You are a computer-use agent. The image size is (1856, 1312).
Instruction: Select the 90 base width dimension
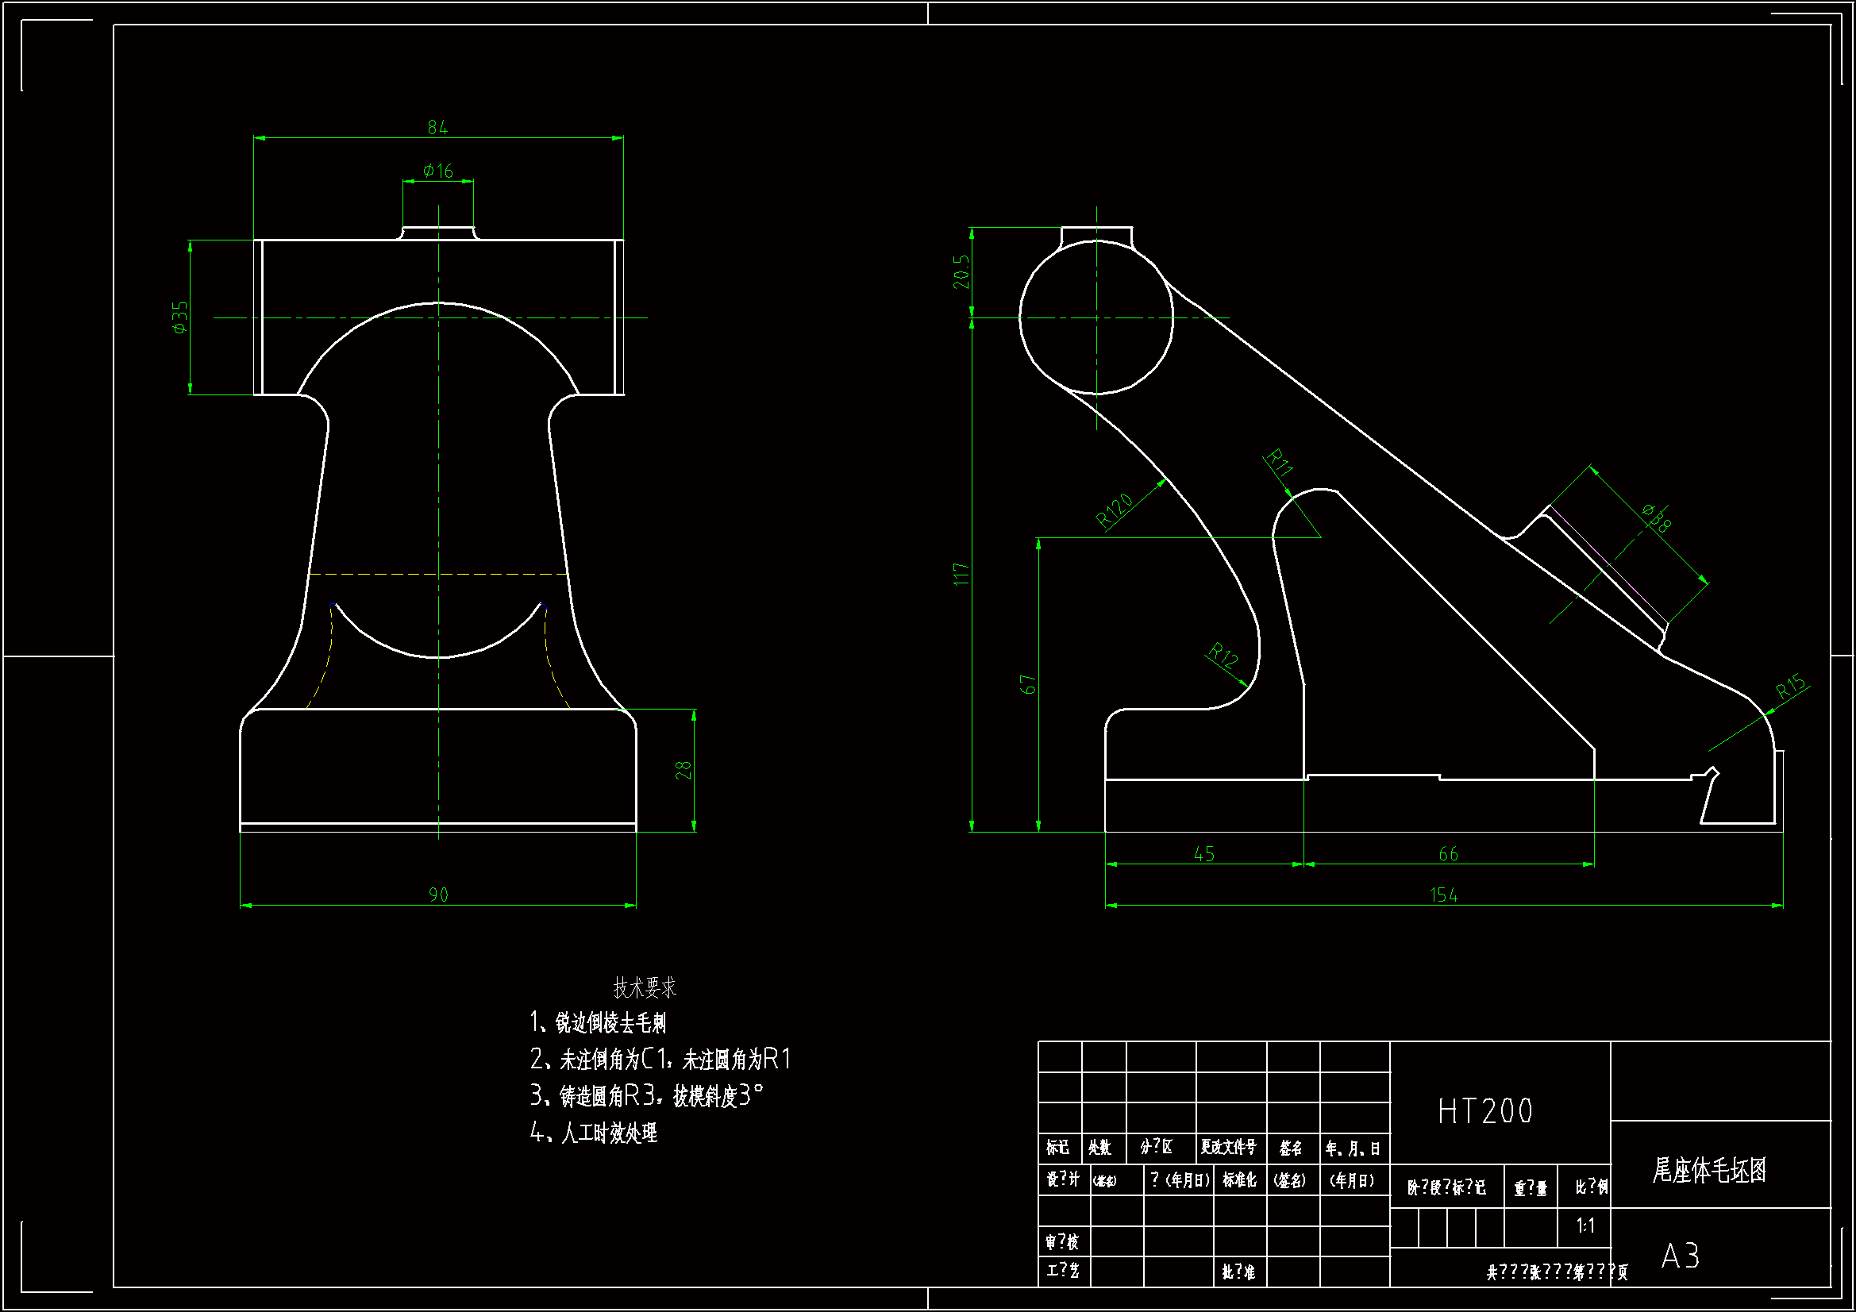coord(438,894)
